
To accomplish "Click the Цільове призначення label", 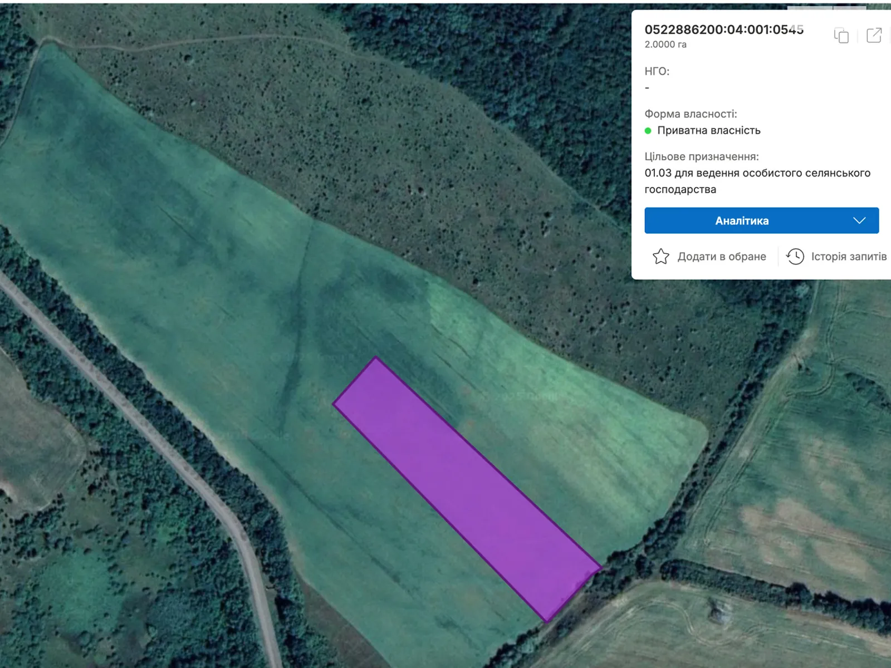I will coord(701,157).
